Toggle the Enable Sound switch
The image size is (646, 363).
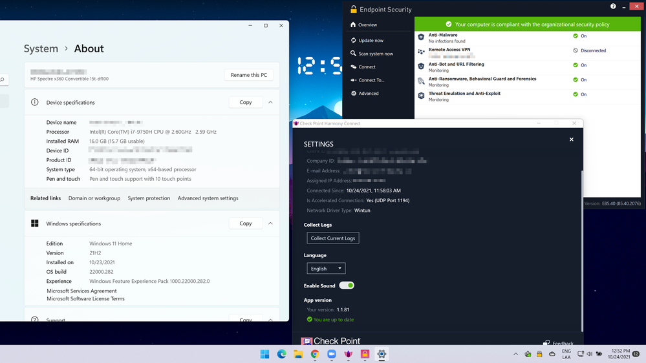(347, 285)
